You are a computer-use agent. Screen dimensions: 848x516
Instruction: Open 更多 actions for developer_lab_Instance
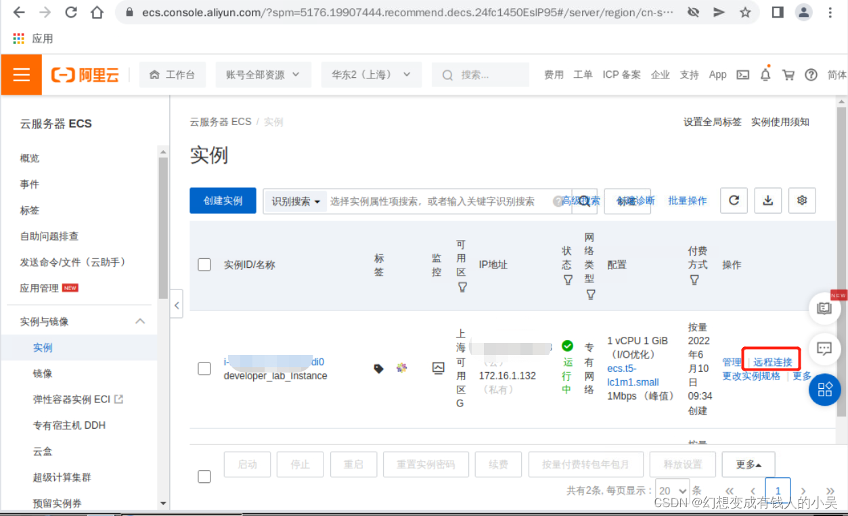(x=803, y=376)
